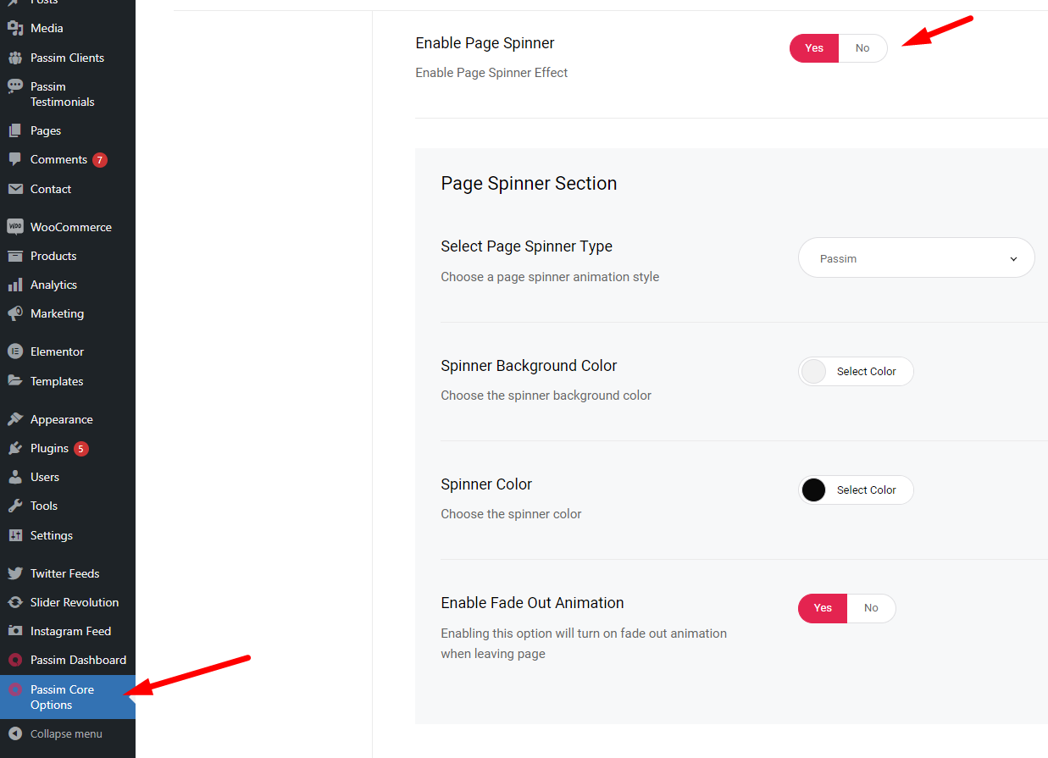The image size is (1048, 758).
Task: Click the WooCommerce icon in sidebar
Action: [x=14, y=227]
